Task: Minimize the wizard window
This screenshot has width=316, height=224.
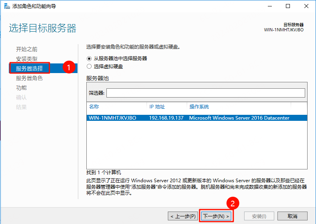Action: pos(269,6)
